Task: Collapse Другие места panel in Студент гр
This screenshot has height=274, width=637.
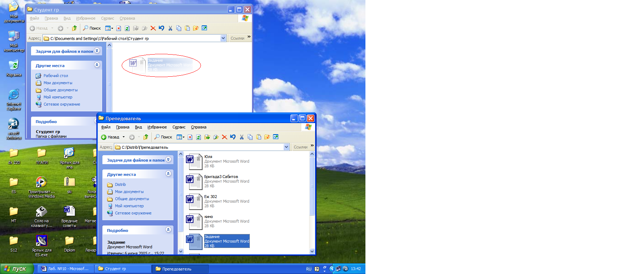Action: pyautogui.click(x=97, y=65)
